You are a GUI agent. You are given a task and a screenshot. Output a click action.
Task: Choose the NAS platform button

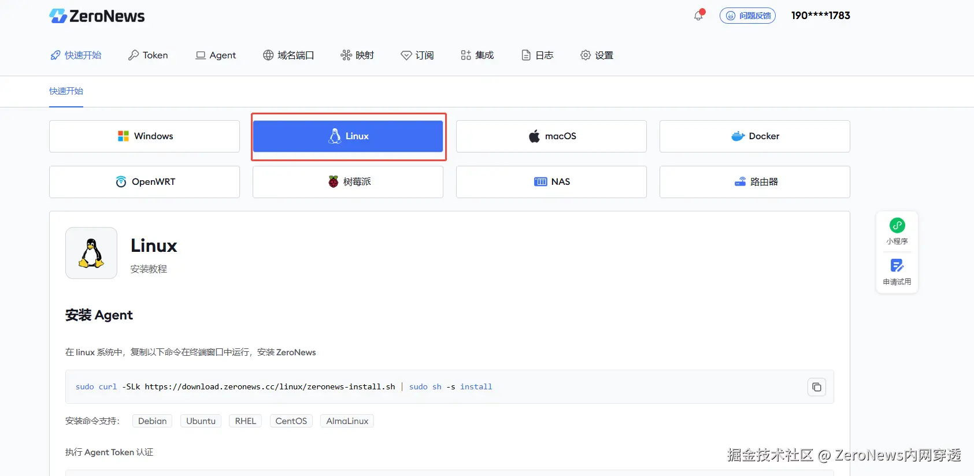[551, 182]
